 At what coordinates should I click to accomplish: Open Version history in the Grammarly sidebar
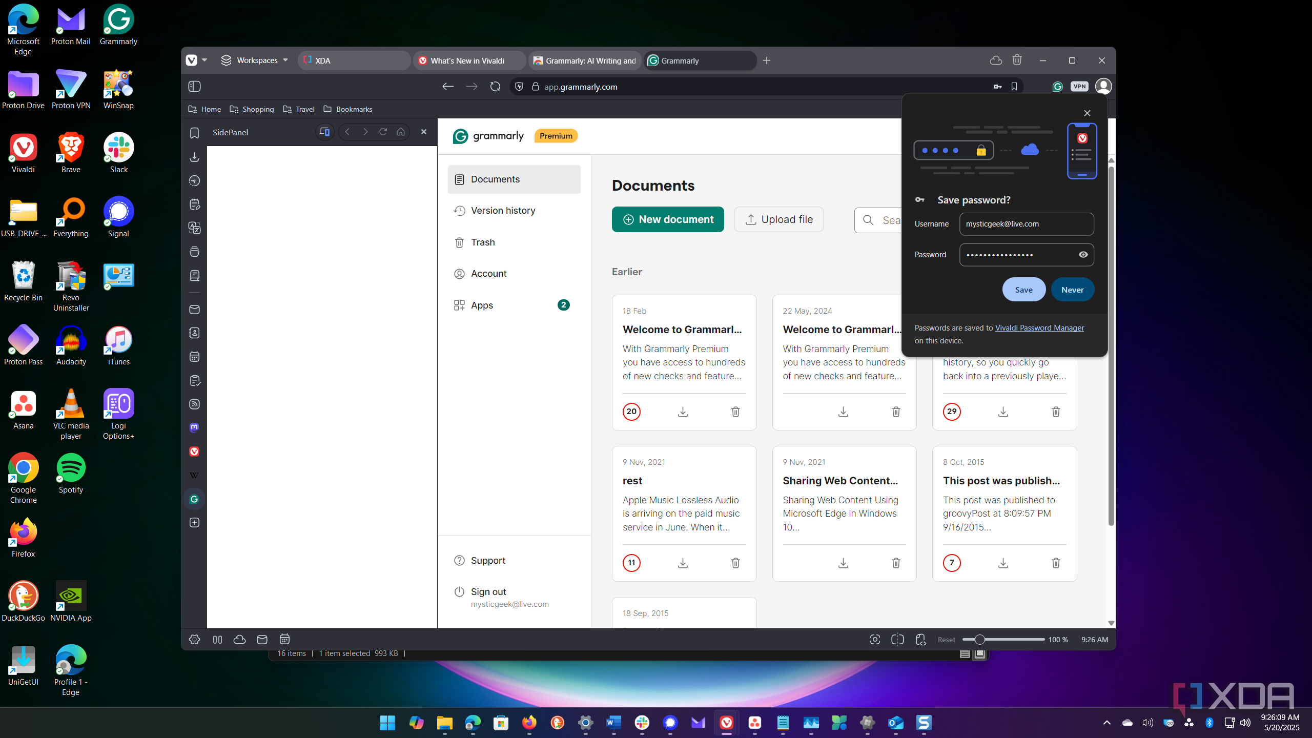tap(514, 211)
